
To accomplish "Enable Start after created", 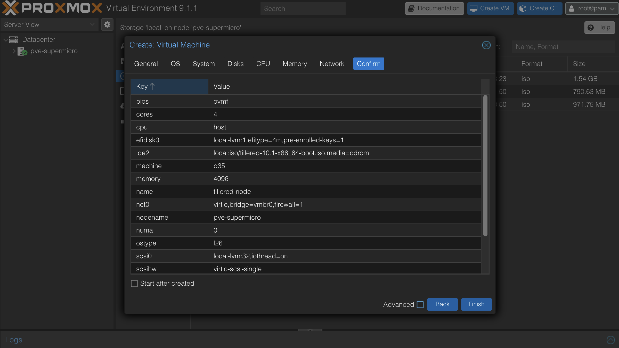I will point(134,283).
